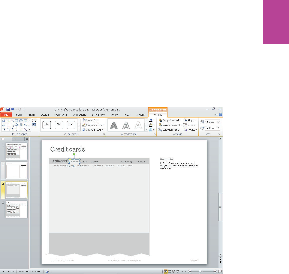Select slide 1 thumbnail

click(x=16, y=151)
